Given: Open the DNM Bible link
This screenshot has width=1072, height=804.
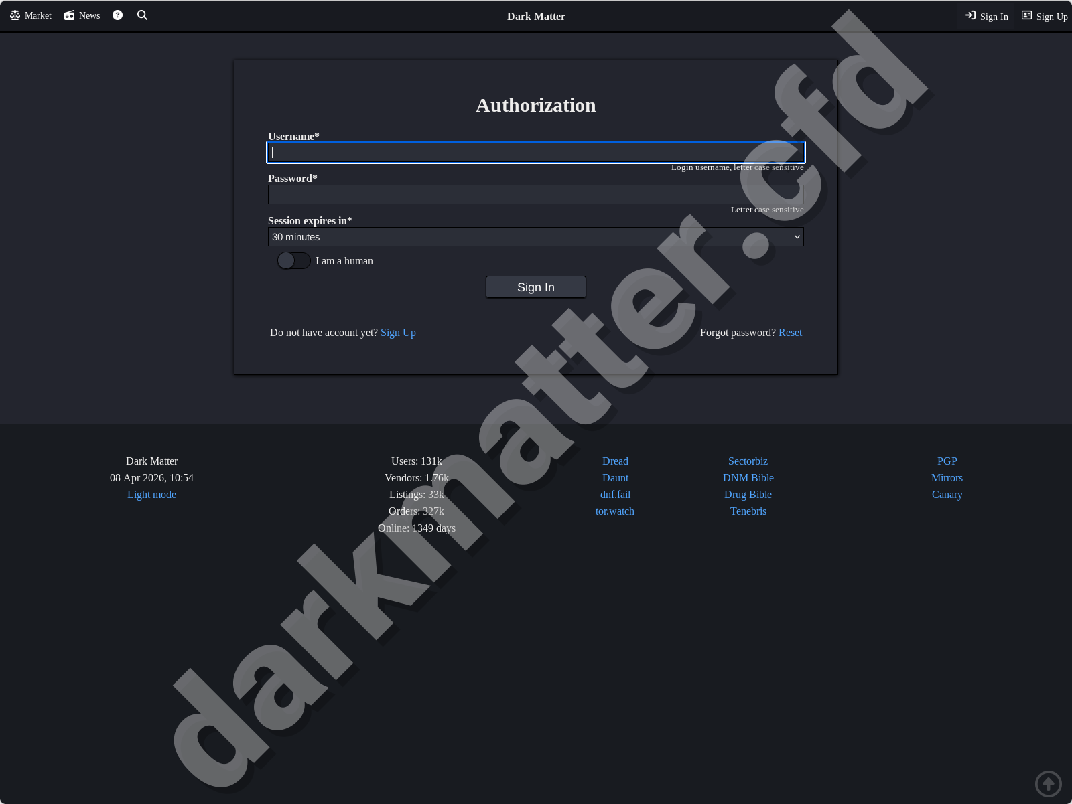Looking at the screenshot, I should (x=748, y=477).
